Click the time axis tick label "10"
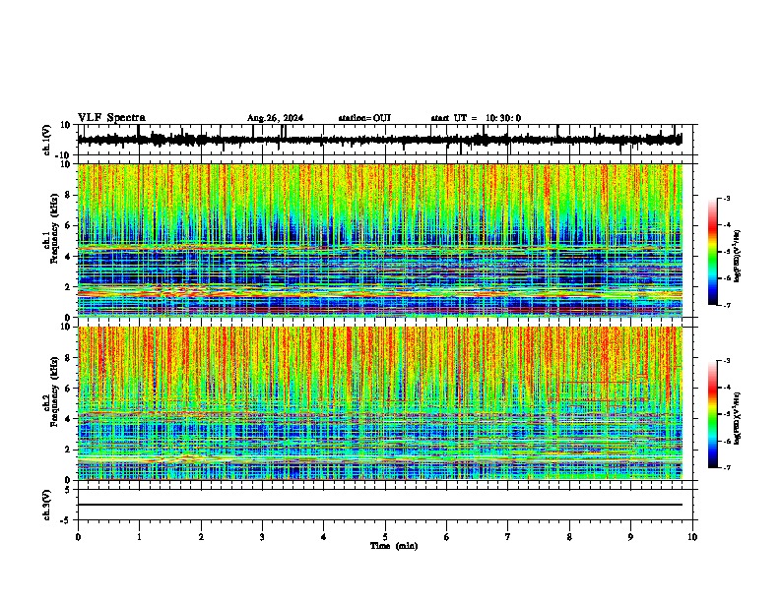 tap(692, 537)
